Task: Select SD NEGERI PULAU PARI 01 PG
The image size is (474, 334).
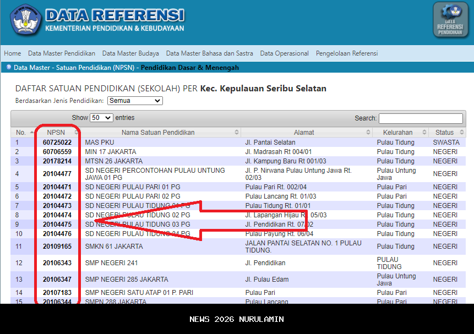Action: pos(133,187)
